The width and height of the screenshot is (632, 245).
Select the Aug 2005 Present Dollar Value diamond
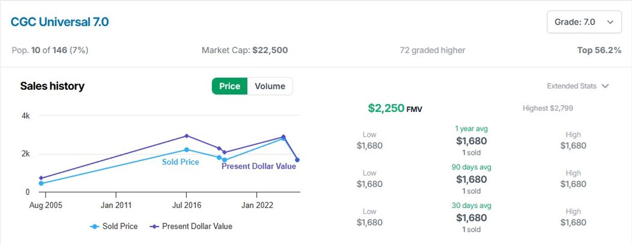pyautogui.click(x=41, y=178)
